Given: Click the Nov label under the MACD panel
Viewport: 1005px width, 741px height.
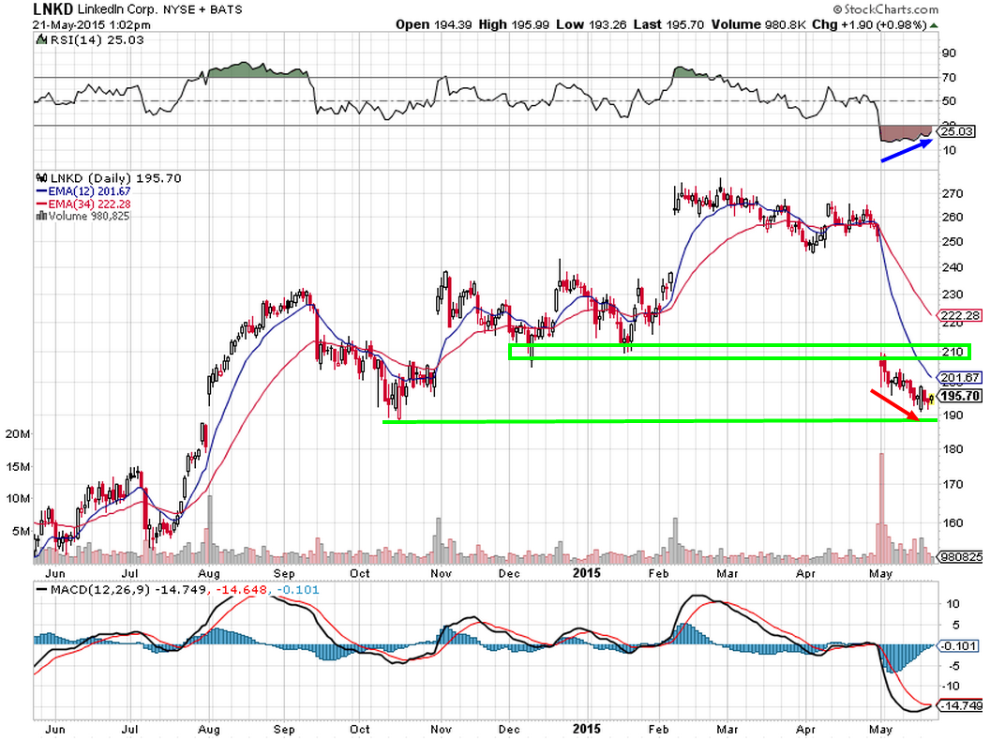Looking at the screenshot, I should [x=441, y=730].
